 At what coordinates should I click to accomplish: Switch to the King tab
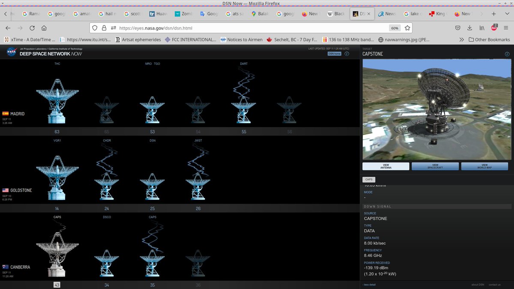[437, 14]
